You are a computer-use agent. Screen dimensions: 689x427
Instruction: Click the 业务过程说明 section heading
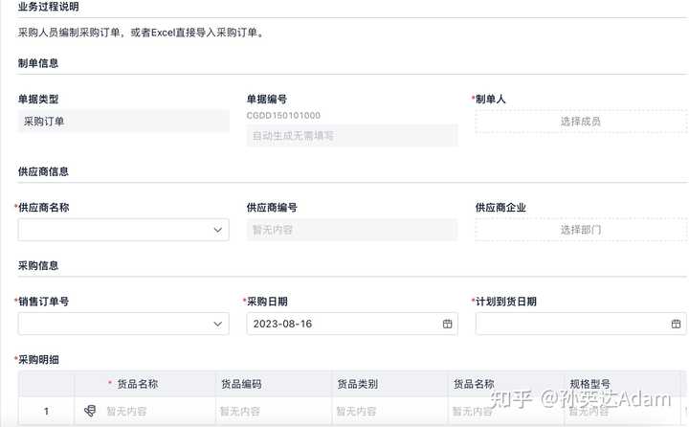pos(49,7)
